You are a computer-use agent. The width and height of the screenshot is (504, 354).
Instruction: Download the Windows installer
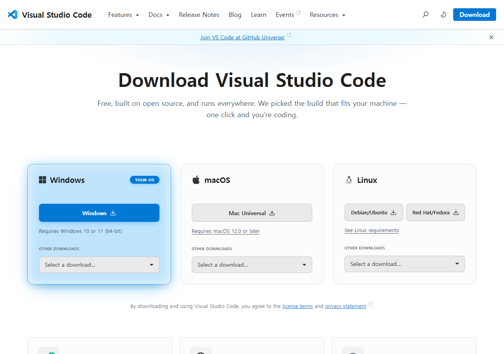[x=99, y=213]
